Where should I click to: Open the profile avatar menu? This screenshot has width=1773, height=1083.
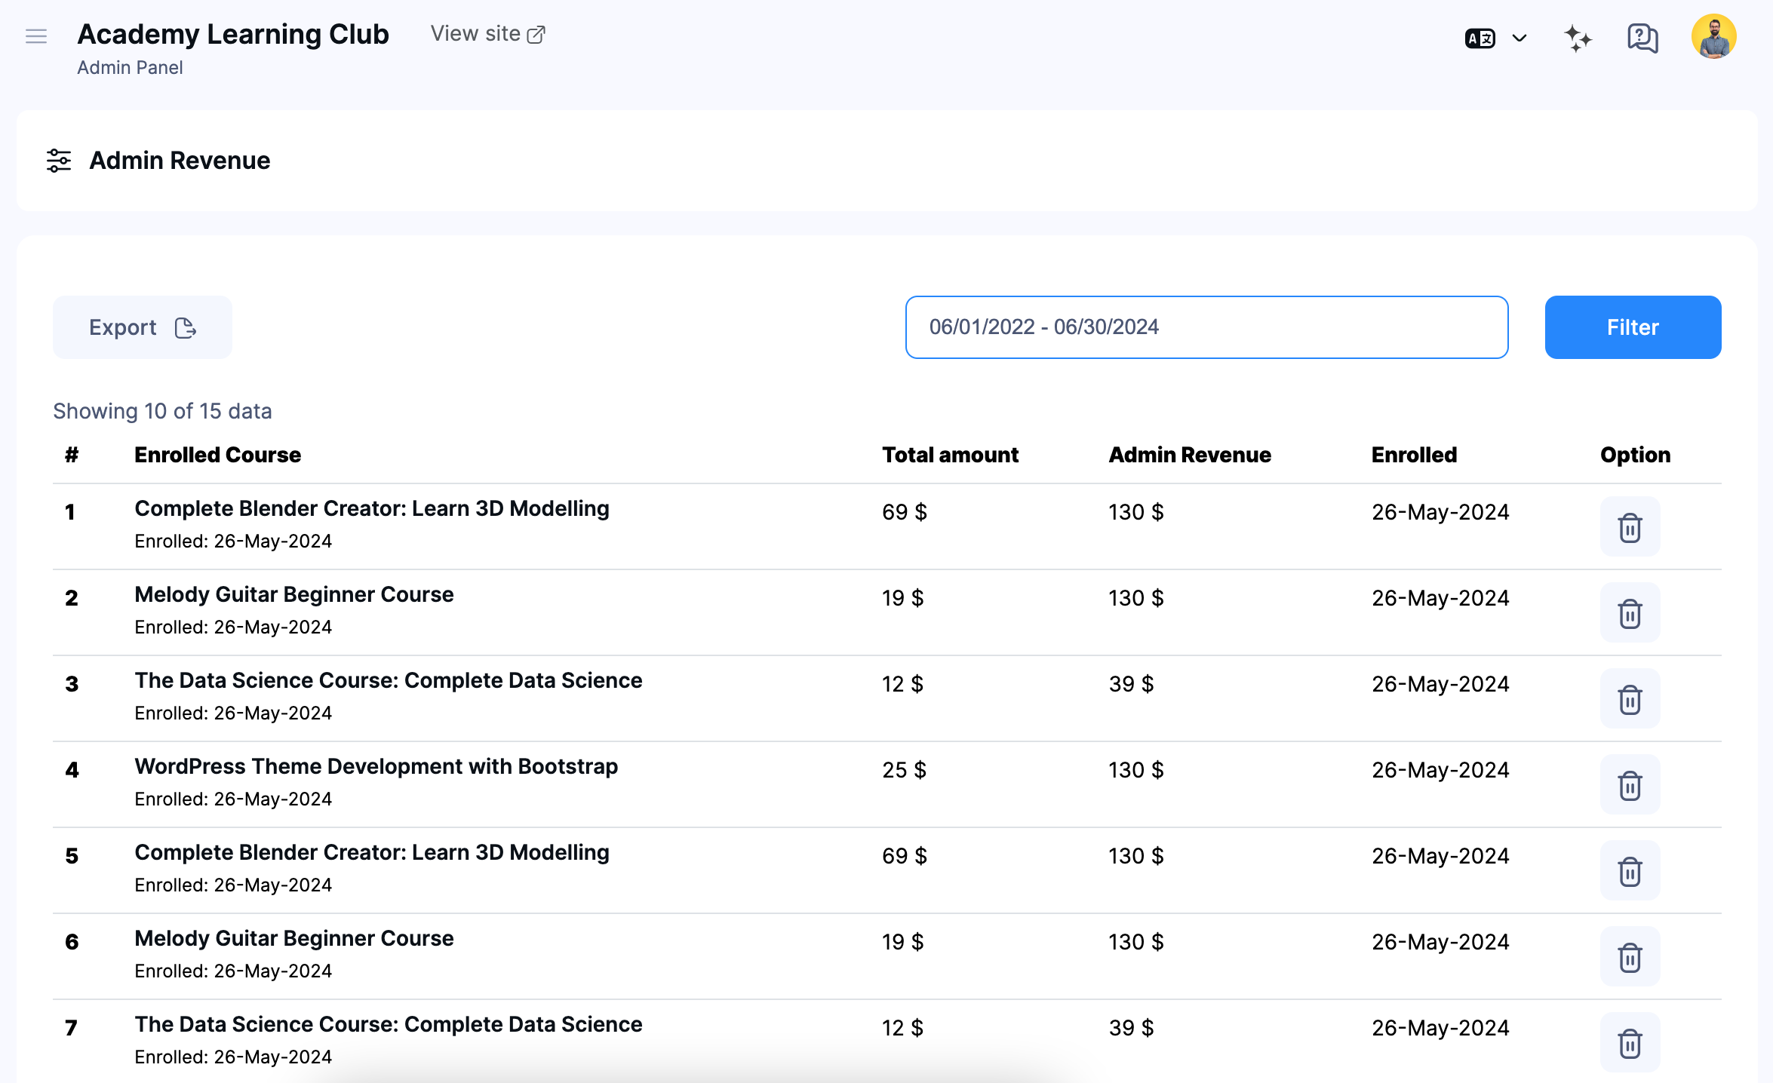pyautogui.click(x=1713, y=36)
